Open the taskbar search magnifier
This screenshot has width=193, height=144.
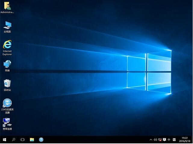(x=14, y=140)
